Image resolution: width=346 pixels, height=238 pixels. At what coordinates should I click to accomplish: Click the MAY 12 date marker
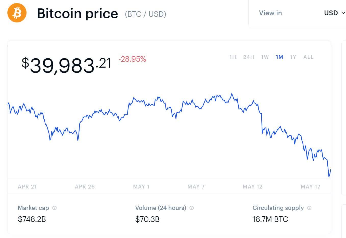click(x=253, y=187)
